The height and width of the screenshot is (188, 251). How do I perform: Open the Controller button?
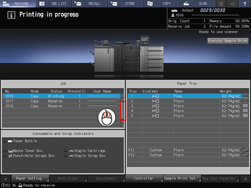(144, 178)
